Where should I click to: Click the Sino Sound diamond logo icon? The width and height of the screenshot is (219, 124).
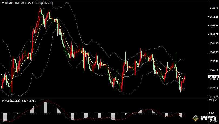tap(195, 118)
